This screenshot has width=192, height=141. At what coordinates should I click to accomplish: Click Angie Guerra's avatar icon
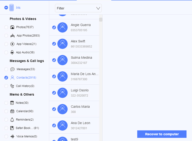62,27
